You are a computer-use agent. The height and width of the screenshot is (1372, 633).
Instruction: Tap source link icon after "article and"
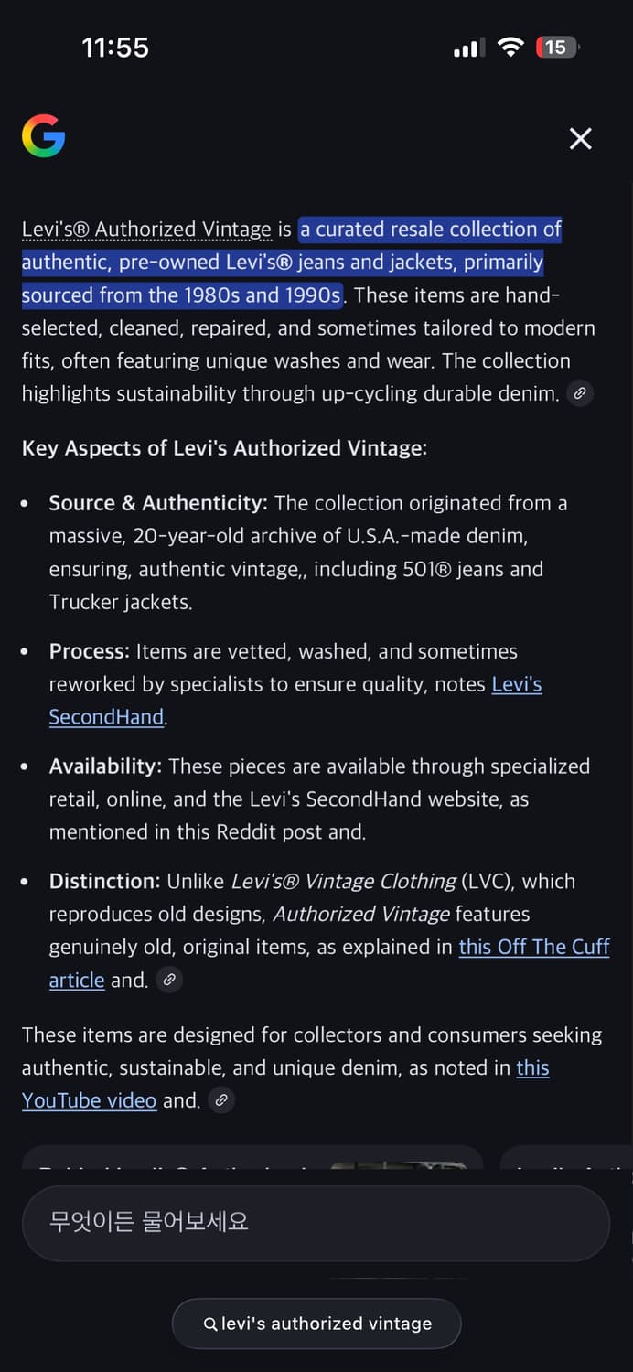tap(168, 981)
